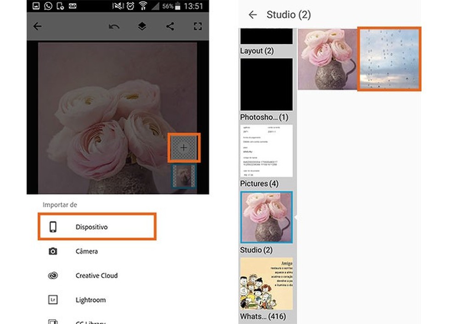Choose Dispositivo as import source
The height and width of the screenshot is (324, 452).
tap(97, 227)
